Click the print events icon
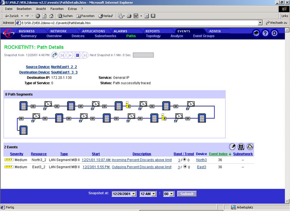 (249, 146)
